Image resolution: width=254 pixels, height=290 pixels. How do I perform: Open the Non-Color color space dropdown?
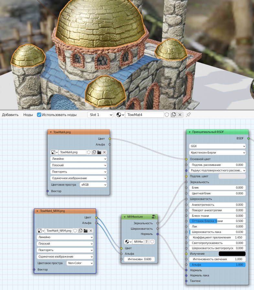(80, 263)
